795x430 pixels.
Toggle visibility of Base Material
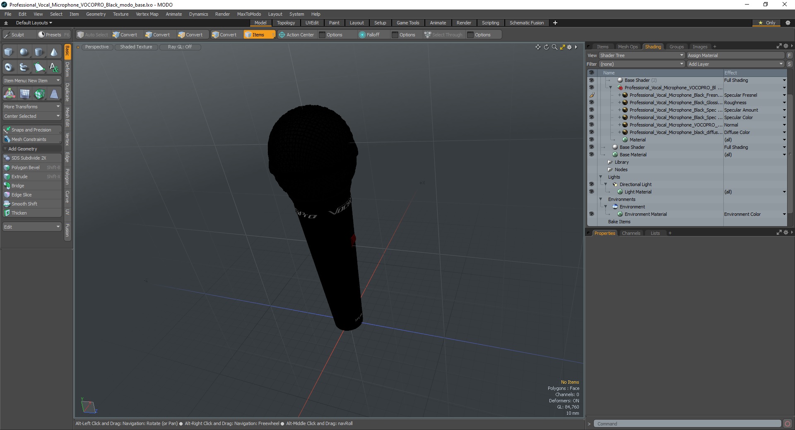click(x=591, y=155)
